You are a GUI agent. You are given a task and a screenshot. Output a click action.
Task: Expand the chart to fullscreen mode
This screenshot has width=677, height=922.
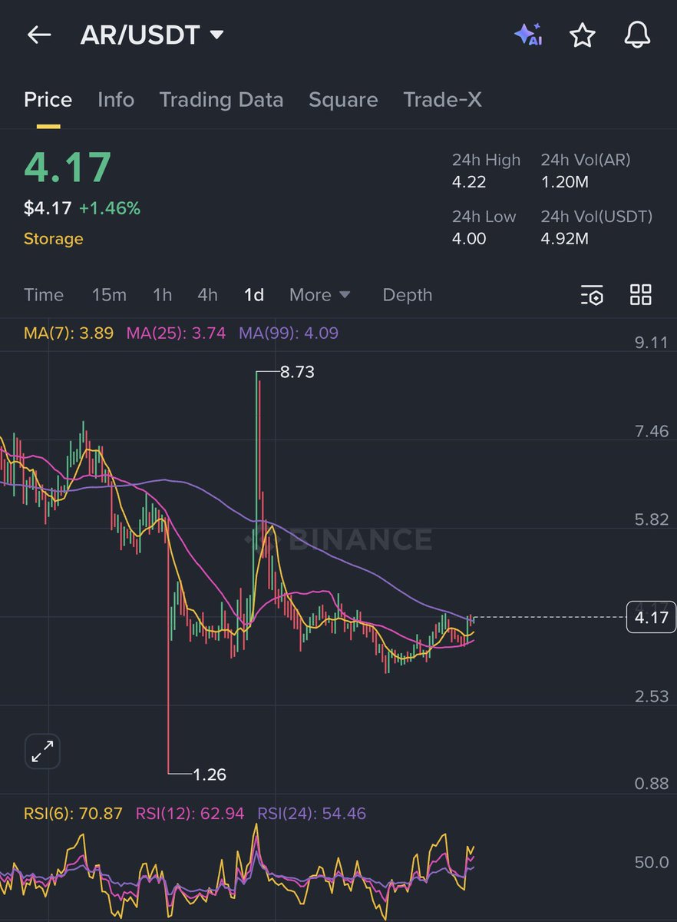coord(41,751)
